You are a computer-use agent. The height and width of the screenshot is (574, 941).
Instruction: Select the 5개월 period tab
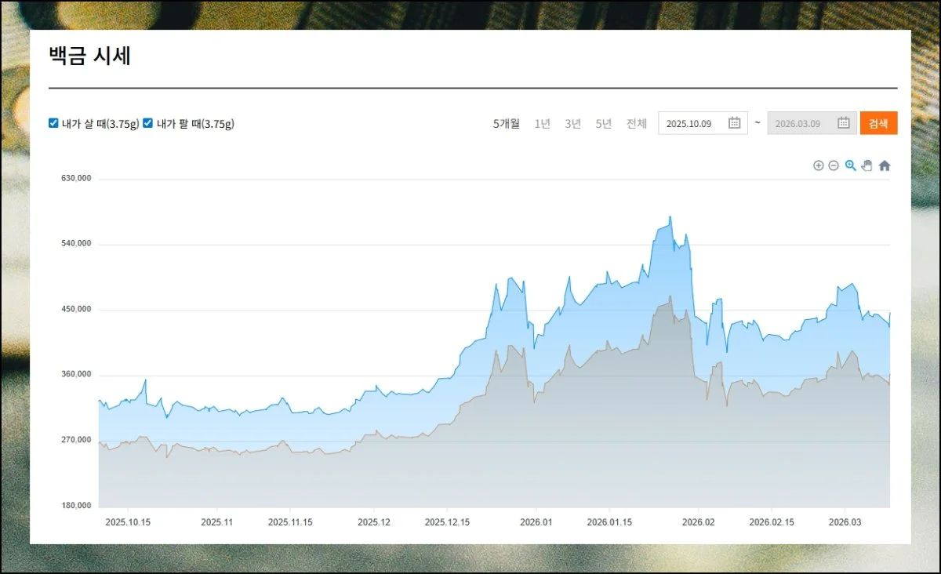coord(506,124)
